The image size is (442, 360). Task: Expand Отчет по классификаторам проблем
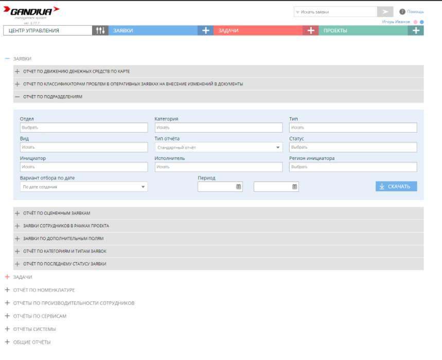219,84
